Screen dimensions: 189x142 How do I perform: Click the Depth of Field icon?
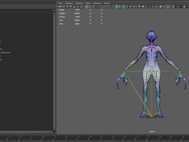pos(150,6)
